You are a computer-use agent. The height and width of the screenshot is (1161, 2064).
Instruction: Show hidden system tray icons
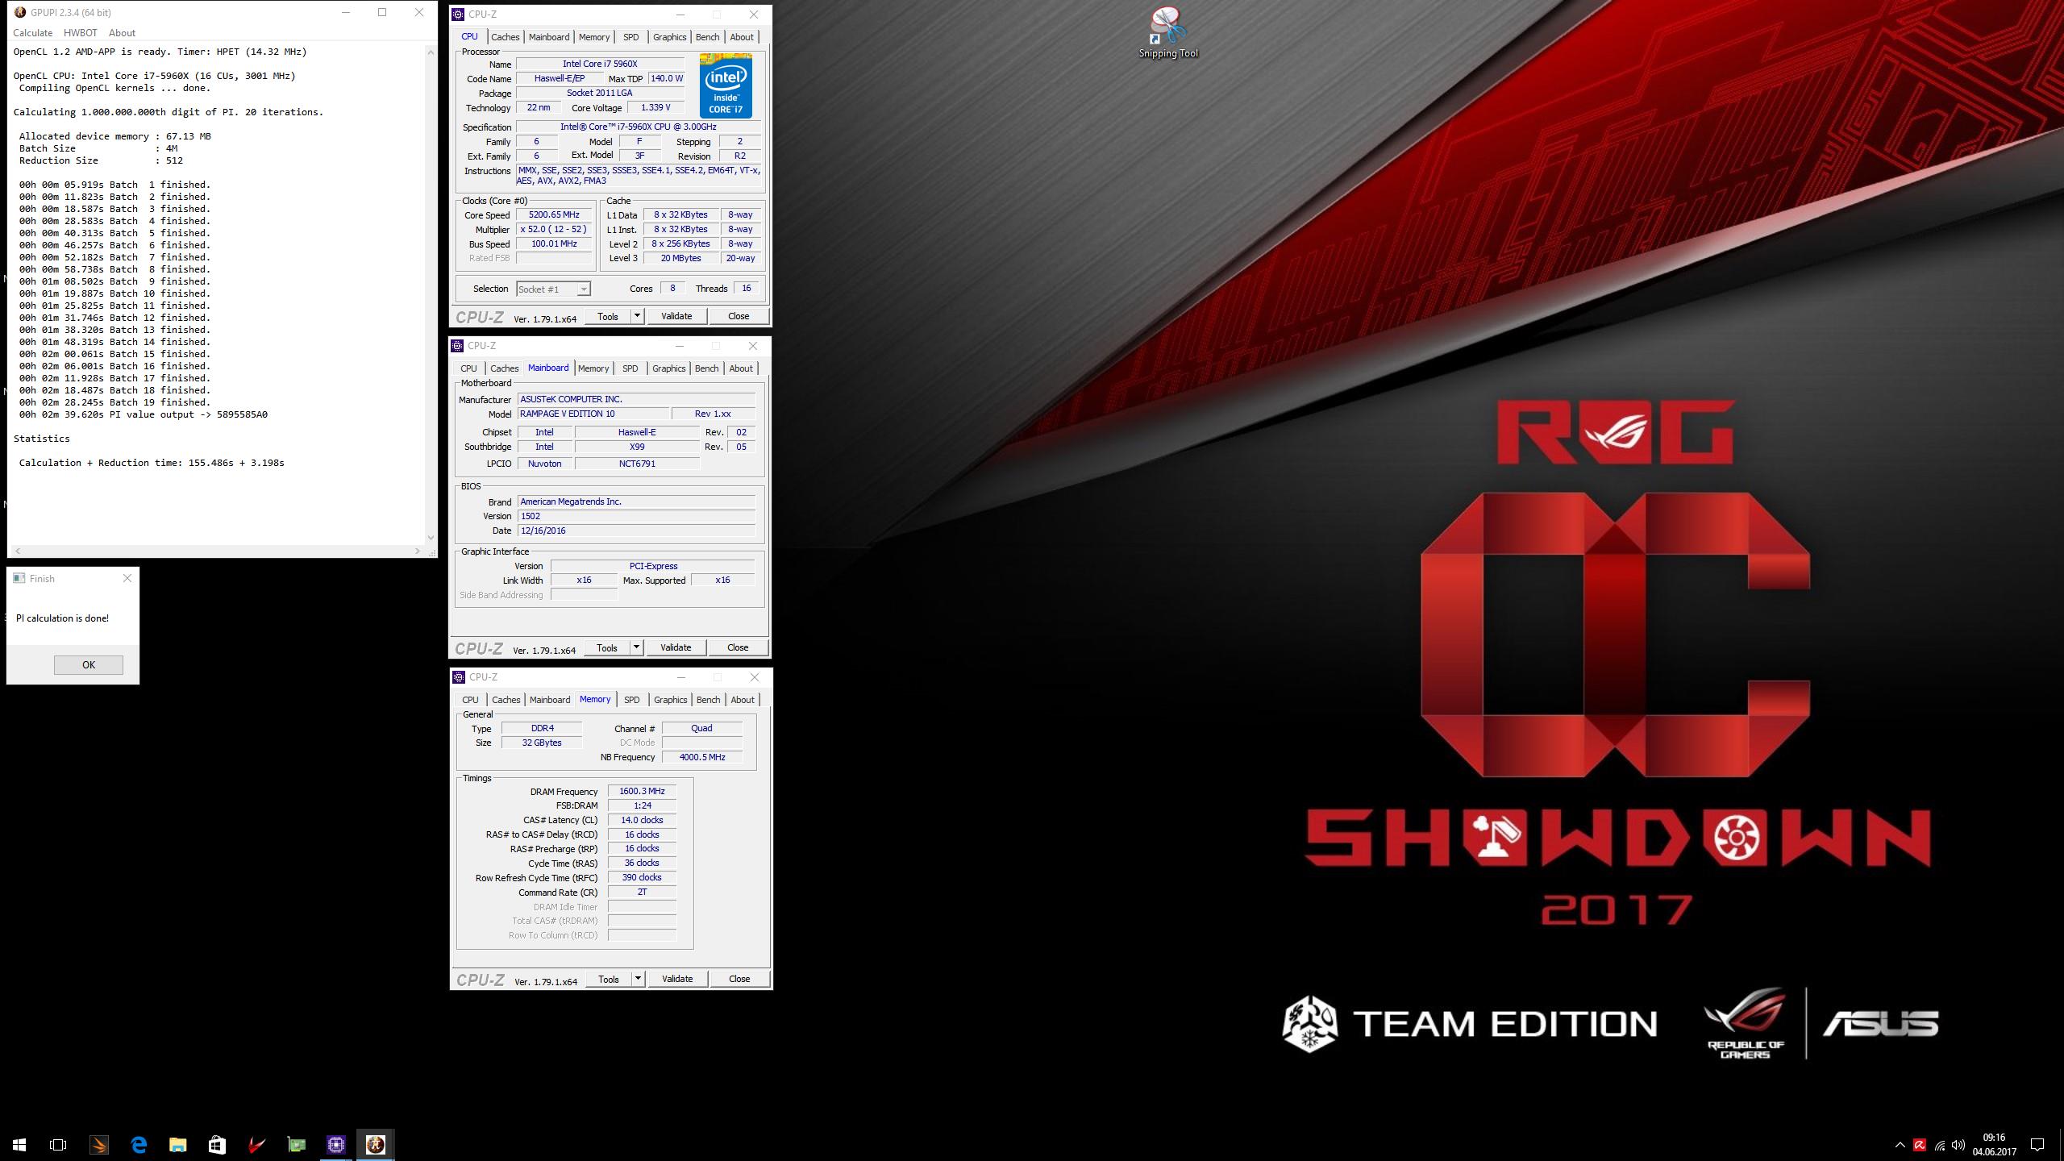click(x=1900, y=1145)
